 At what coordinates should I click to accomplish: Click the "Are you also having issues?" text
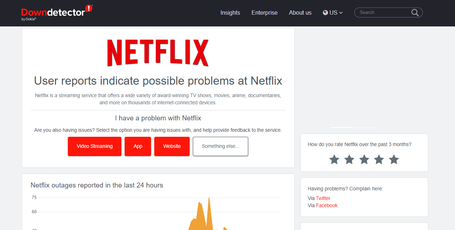[158, 130]
